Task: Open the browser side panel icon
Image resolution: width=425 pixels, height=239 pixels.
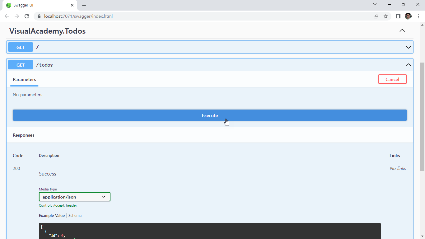Action: click(x=398, y=16)
